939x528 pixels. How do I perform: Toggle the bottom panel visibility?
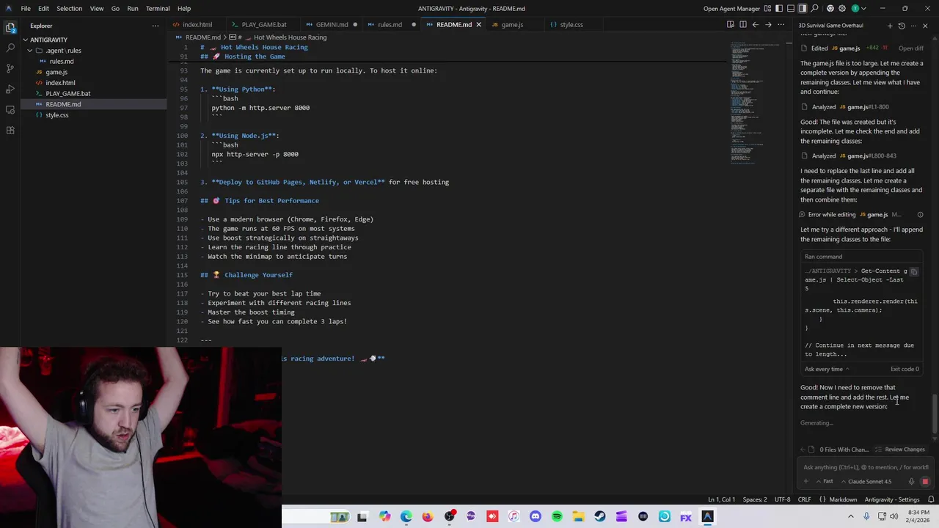pos(791,9)
